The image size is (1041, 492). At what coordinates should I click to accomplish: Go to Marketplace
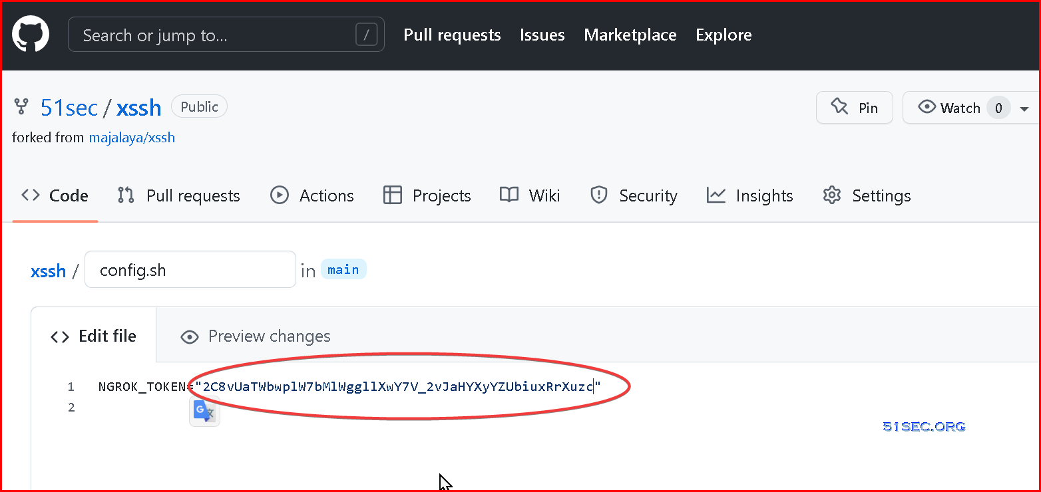point(630,35)
